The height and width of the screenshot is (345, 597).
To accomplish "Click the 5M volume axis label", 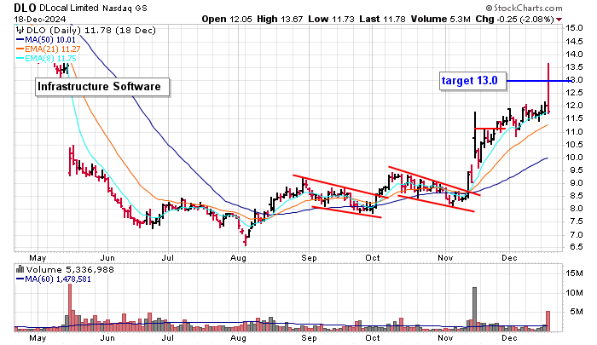I will point(577,312).
